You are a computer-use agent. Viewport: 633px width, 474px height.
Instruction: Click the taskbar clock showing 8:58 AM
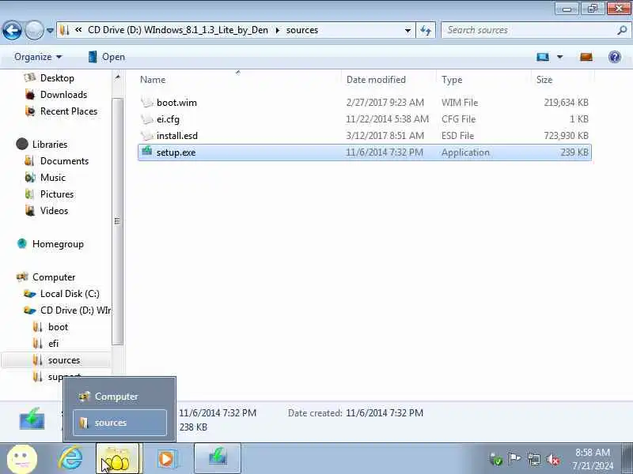[x=592, y=459]
